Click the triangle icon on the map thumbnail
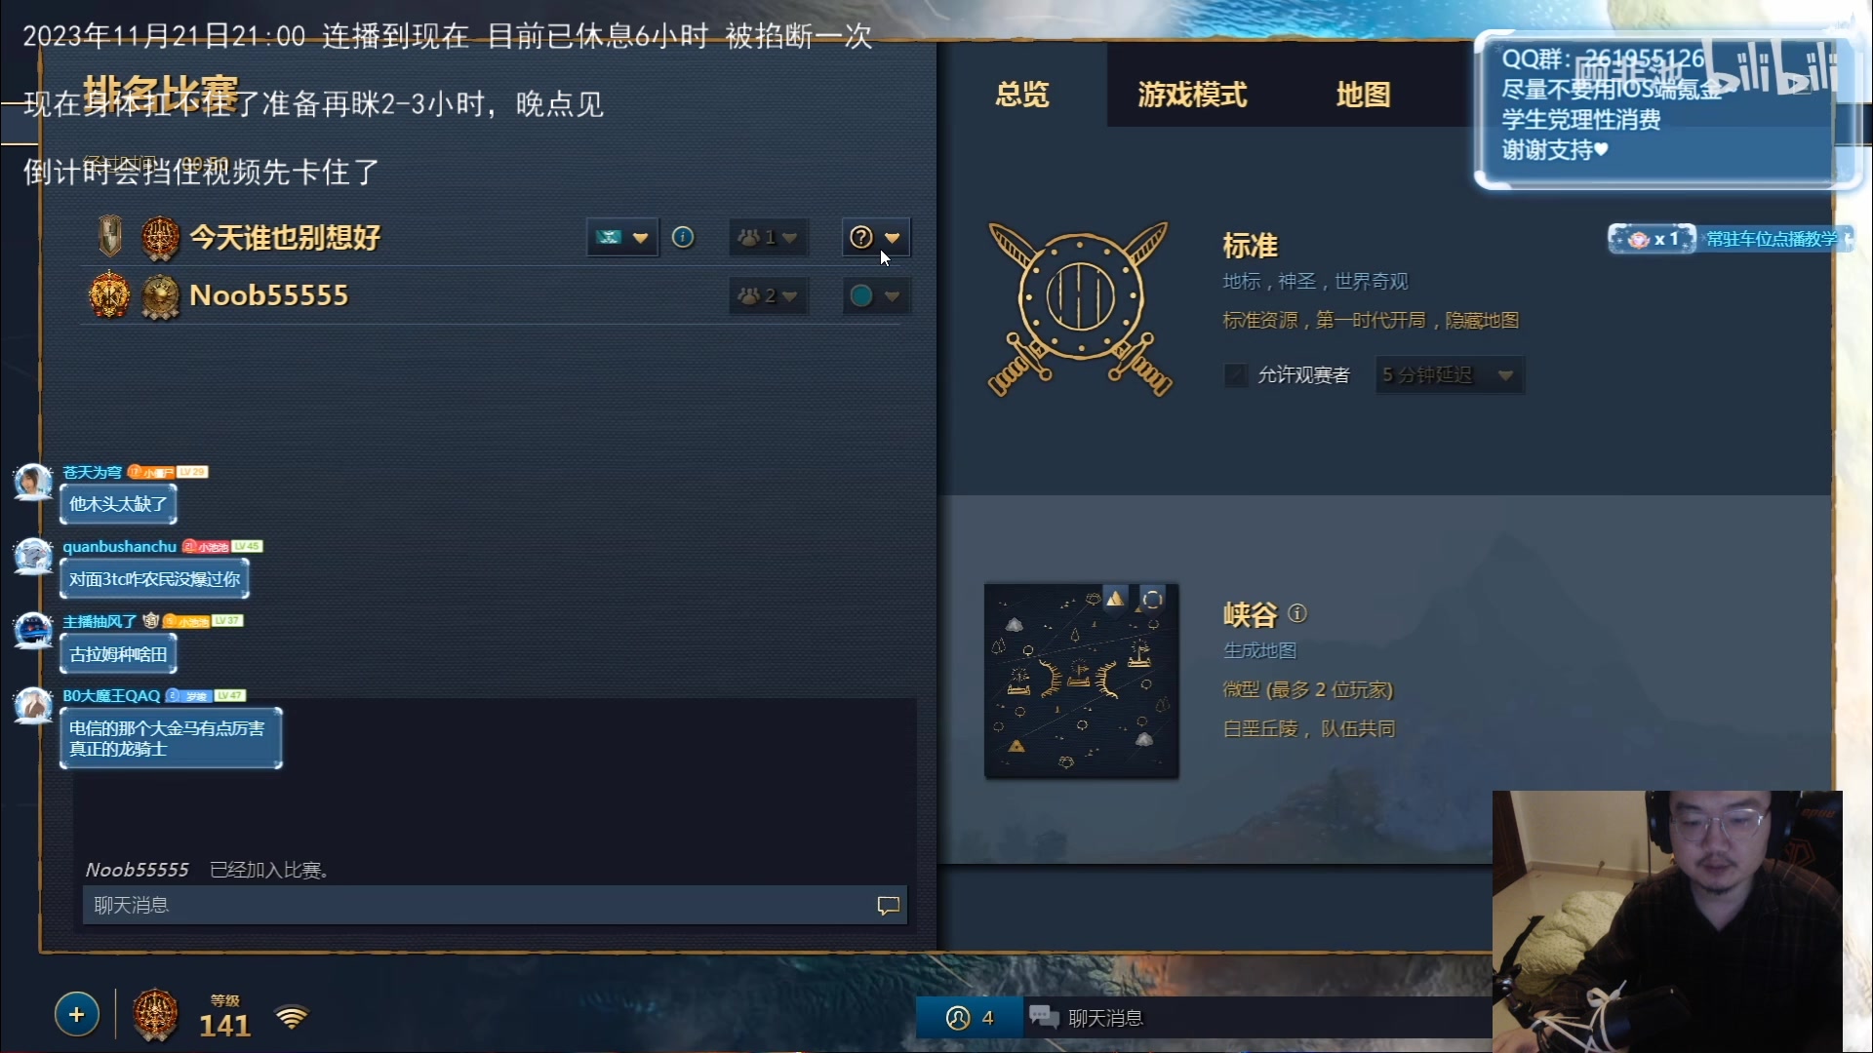Screen dimensions: 1873x1053 (1115, 599)
